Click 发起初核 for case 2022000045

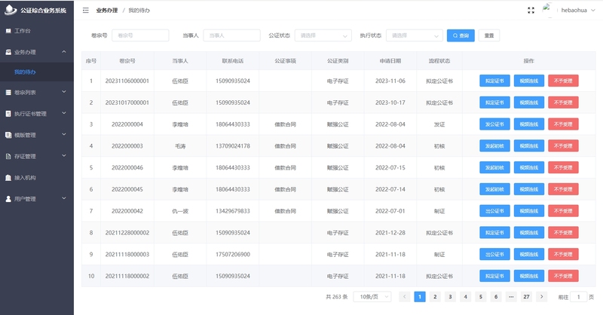coord(494,189)
